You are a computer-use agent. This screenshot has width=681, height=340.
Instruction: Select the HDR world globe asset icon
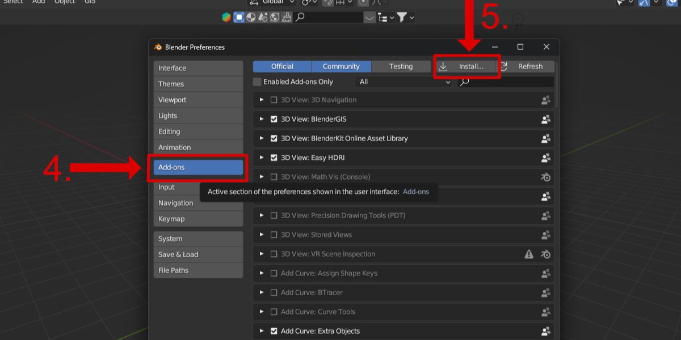pos(275,18)
